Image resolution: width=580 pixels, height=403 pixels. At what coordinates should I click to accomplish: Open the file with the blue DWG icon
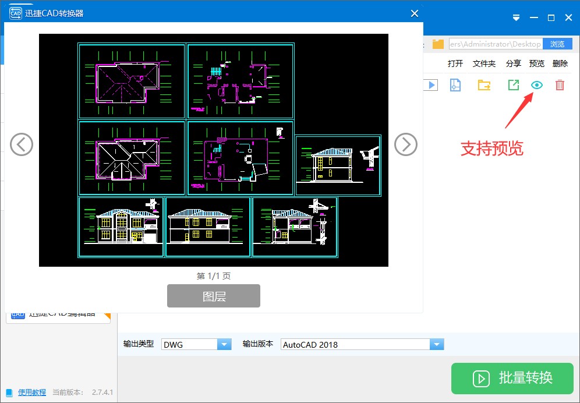(455, 84)
